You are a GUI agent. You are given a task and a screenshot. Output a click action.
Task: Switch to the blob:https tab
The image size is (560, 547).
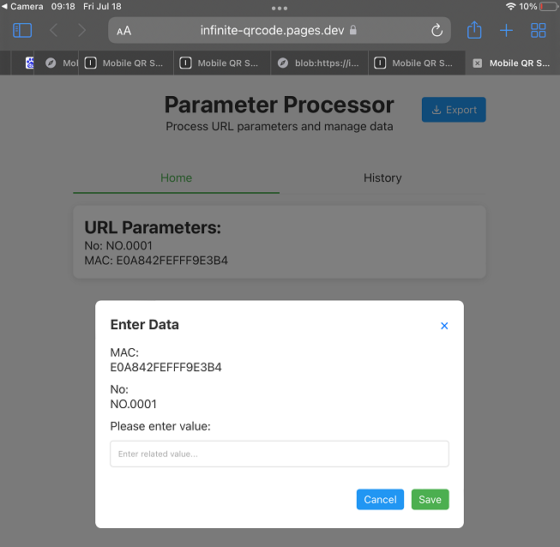[320, 63]
